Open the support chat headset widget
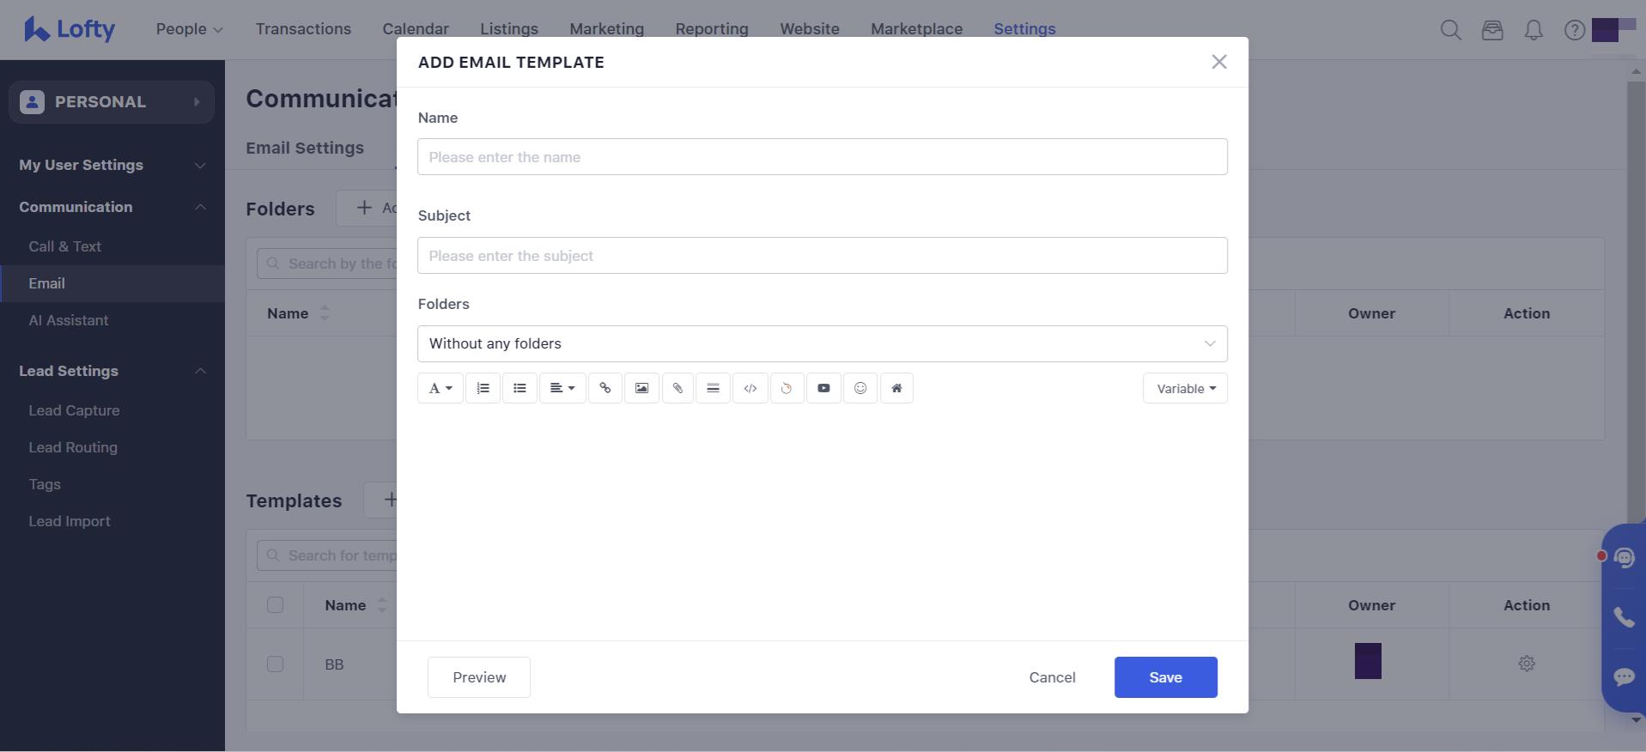Screen dimensions: 1646x752 tap(1625, 557)
